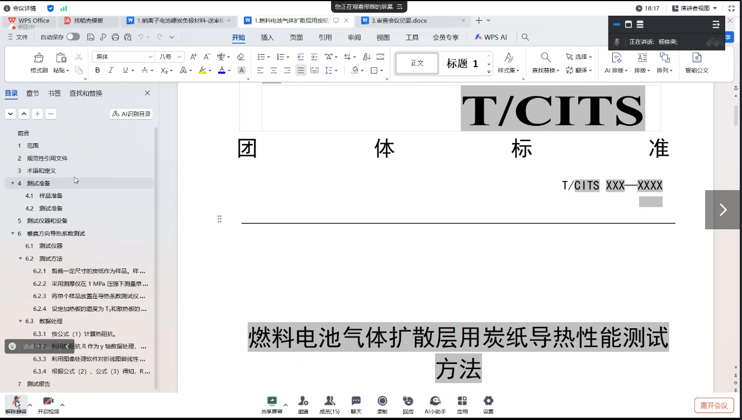Open the 审阅 (Review) ribbon tab

[354, 37]
